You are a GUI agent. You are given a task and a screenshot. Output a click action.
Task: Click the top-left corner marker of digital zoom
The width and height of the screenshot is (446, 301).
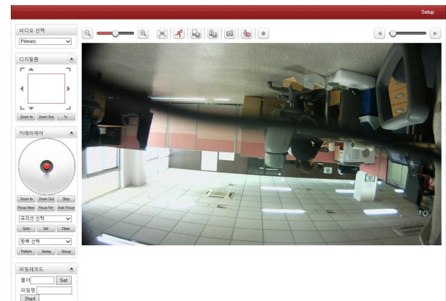22,69
